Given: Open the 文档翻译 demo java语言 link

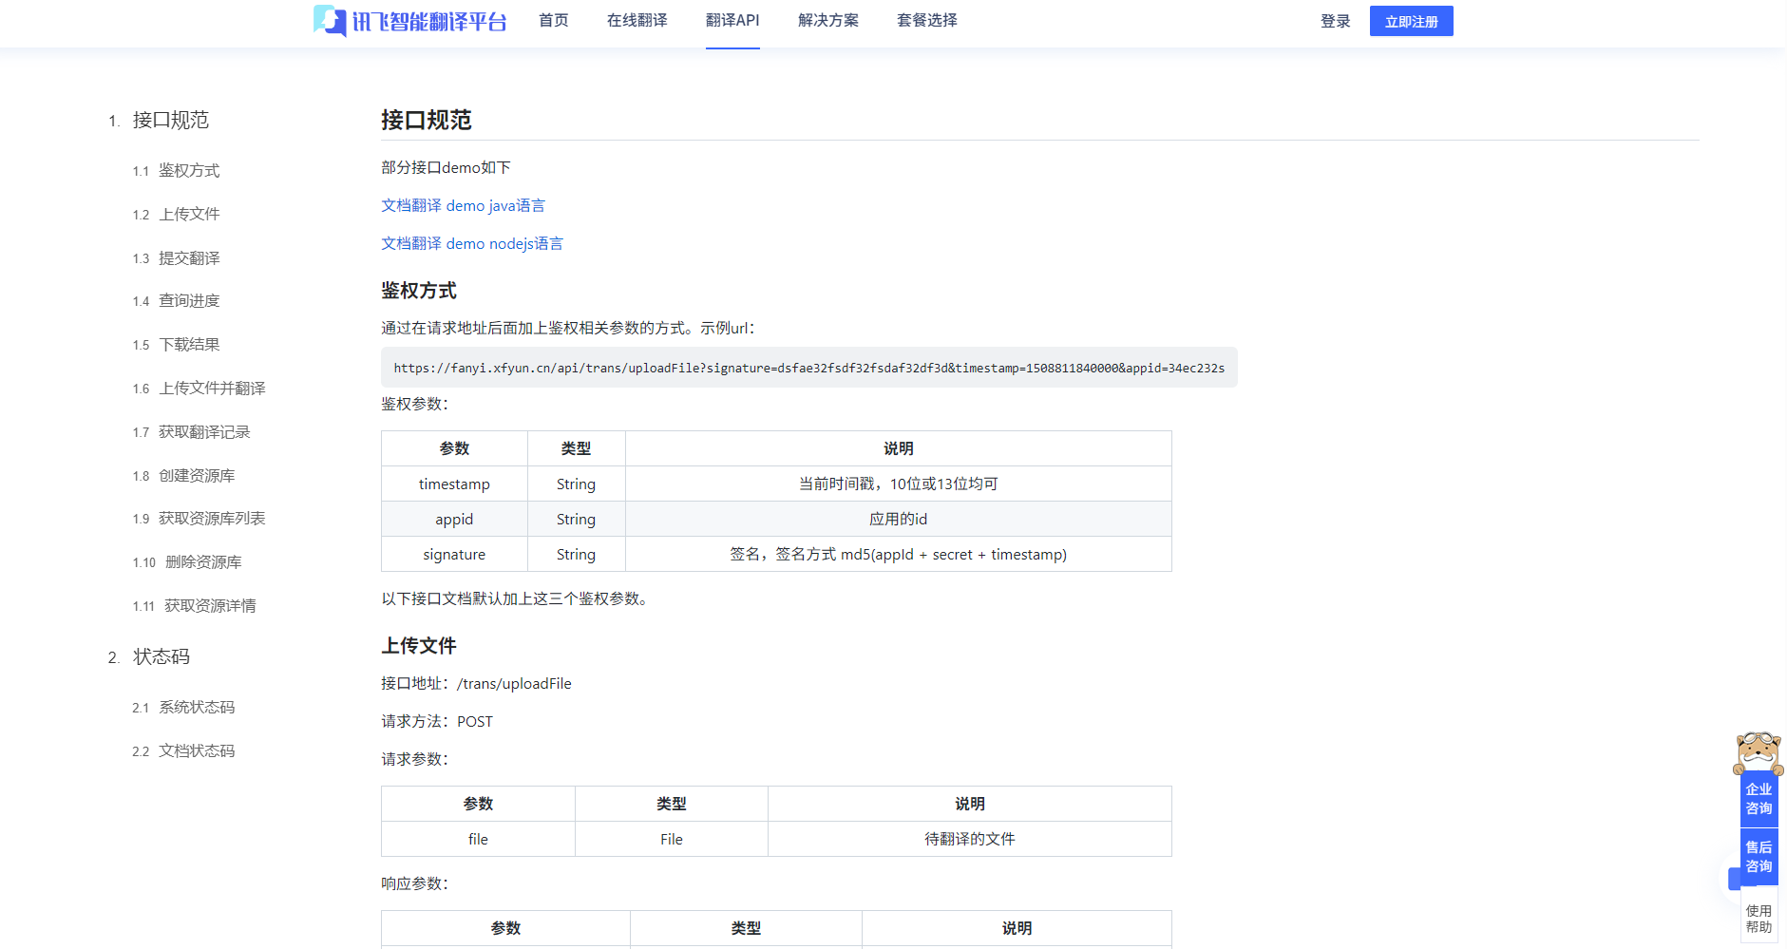Looking at the screenshot, I should (x=463, y=205).
